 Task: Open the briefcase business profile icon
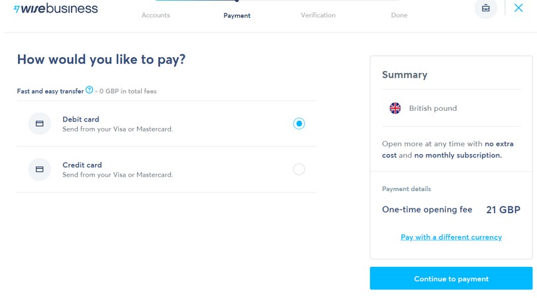click(486, 9)
